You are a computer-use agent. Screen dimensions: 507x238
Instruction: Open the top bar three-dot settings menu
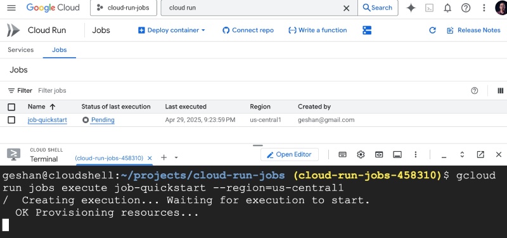click(484, 8)
